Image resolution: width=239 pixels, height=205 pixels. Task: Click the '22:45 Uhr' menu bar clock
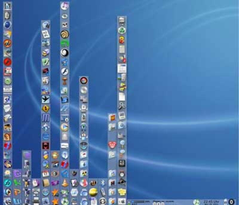click(x=211, y=202)
